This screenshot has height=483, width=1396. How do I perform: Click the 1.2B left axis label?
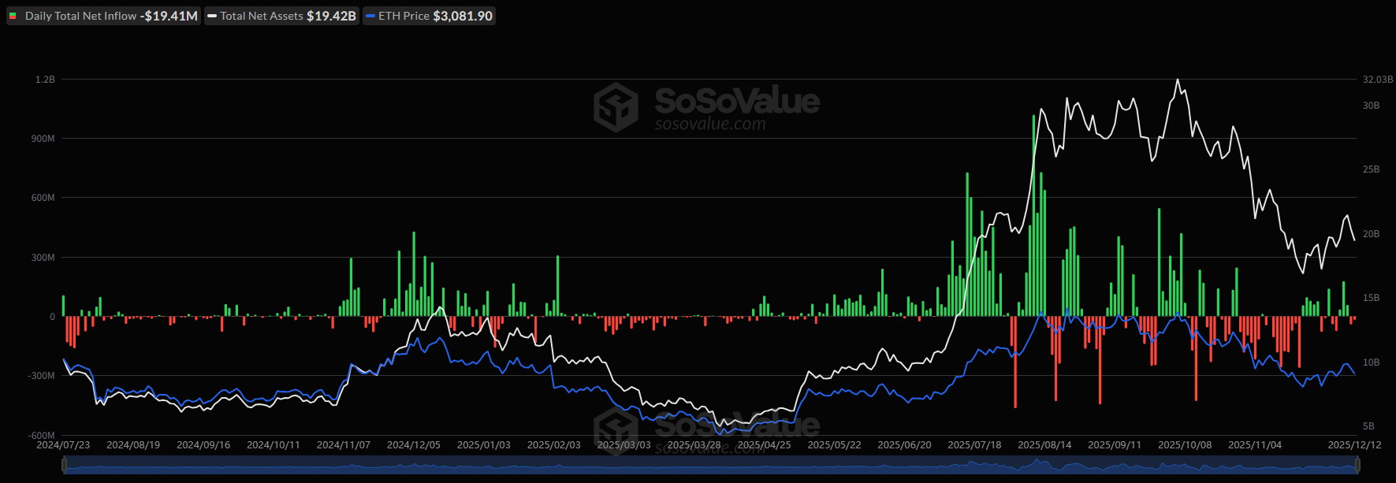46,80
